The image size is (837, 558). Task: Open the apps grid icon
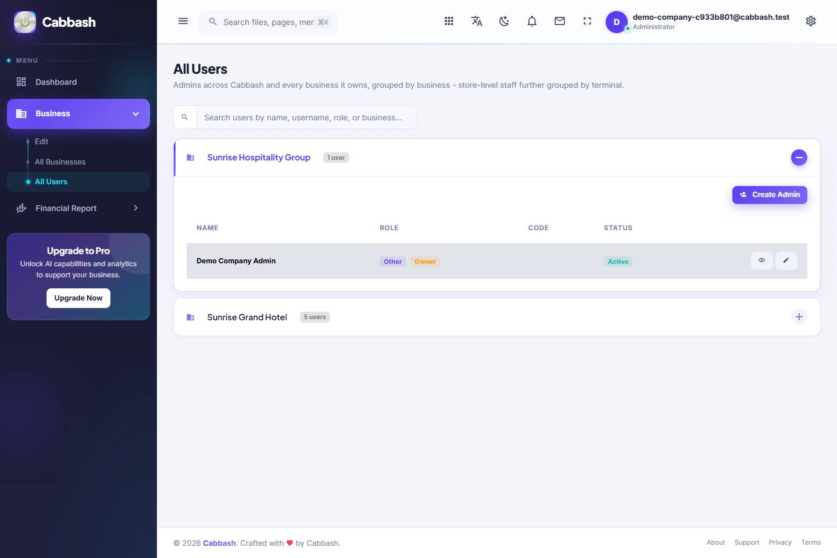[x=449, y=22]
